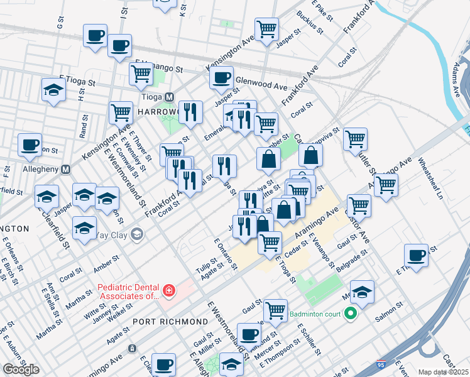This screenshot has height=377, width=470.
Task: Open the Google logo link
Action: click(21, 369)
